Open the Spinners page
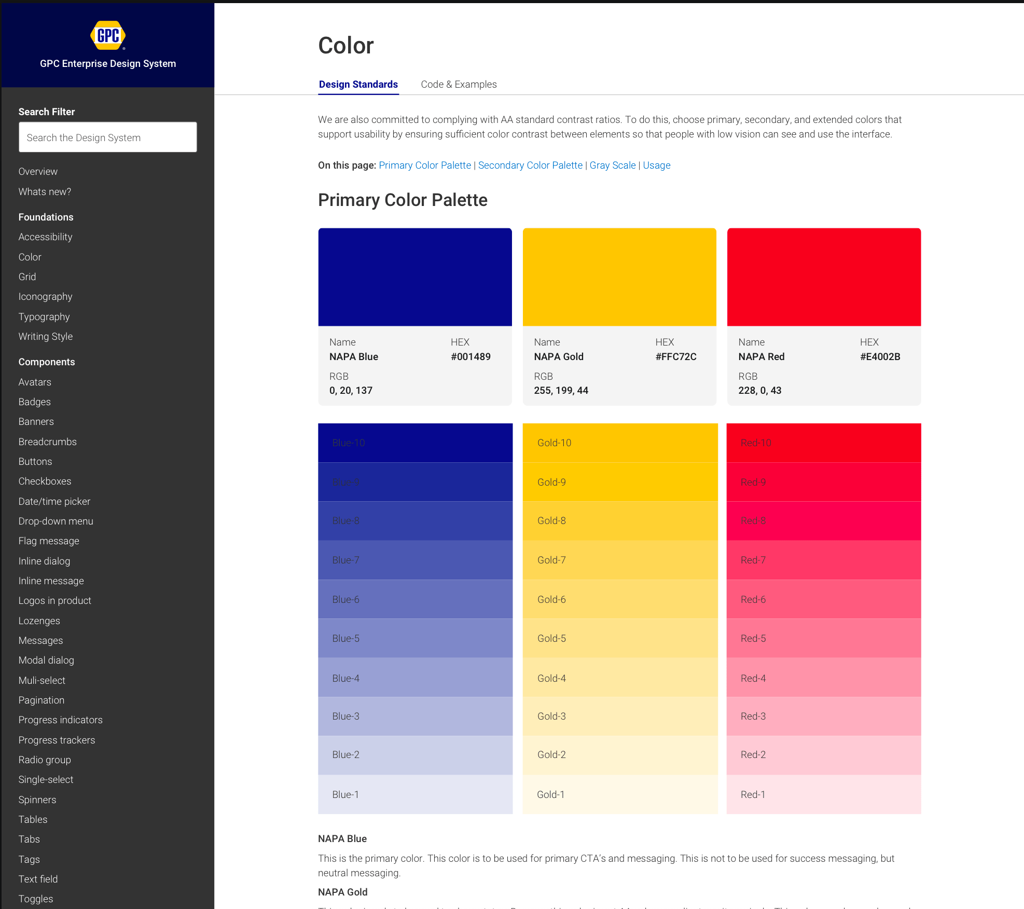 (37, 800)
